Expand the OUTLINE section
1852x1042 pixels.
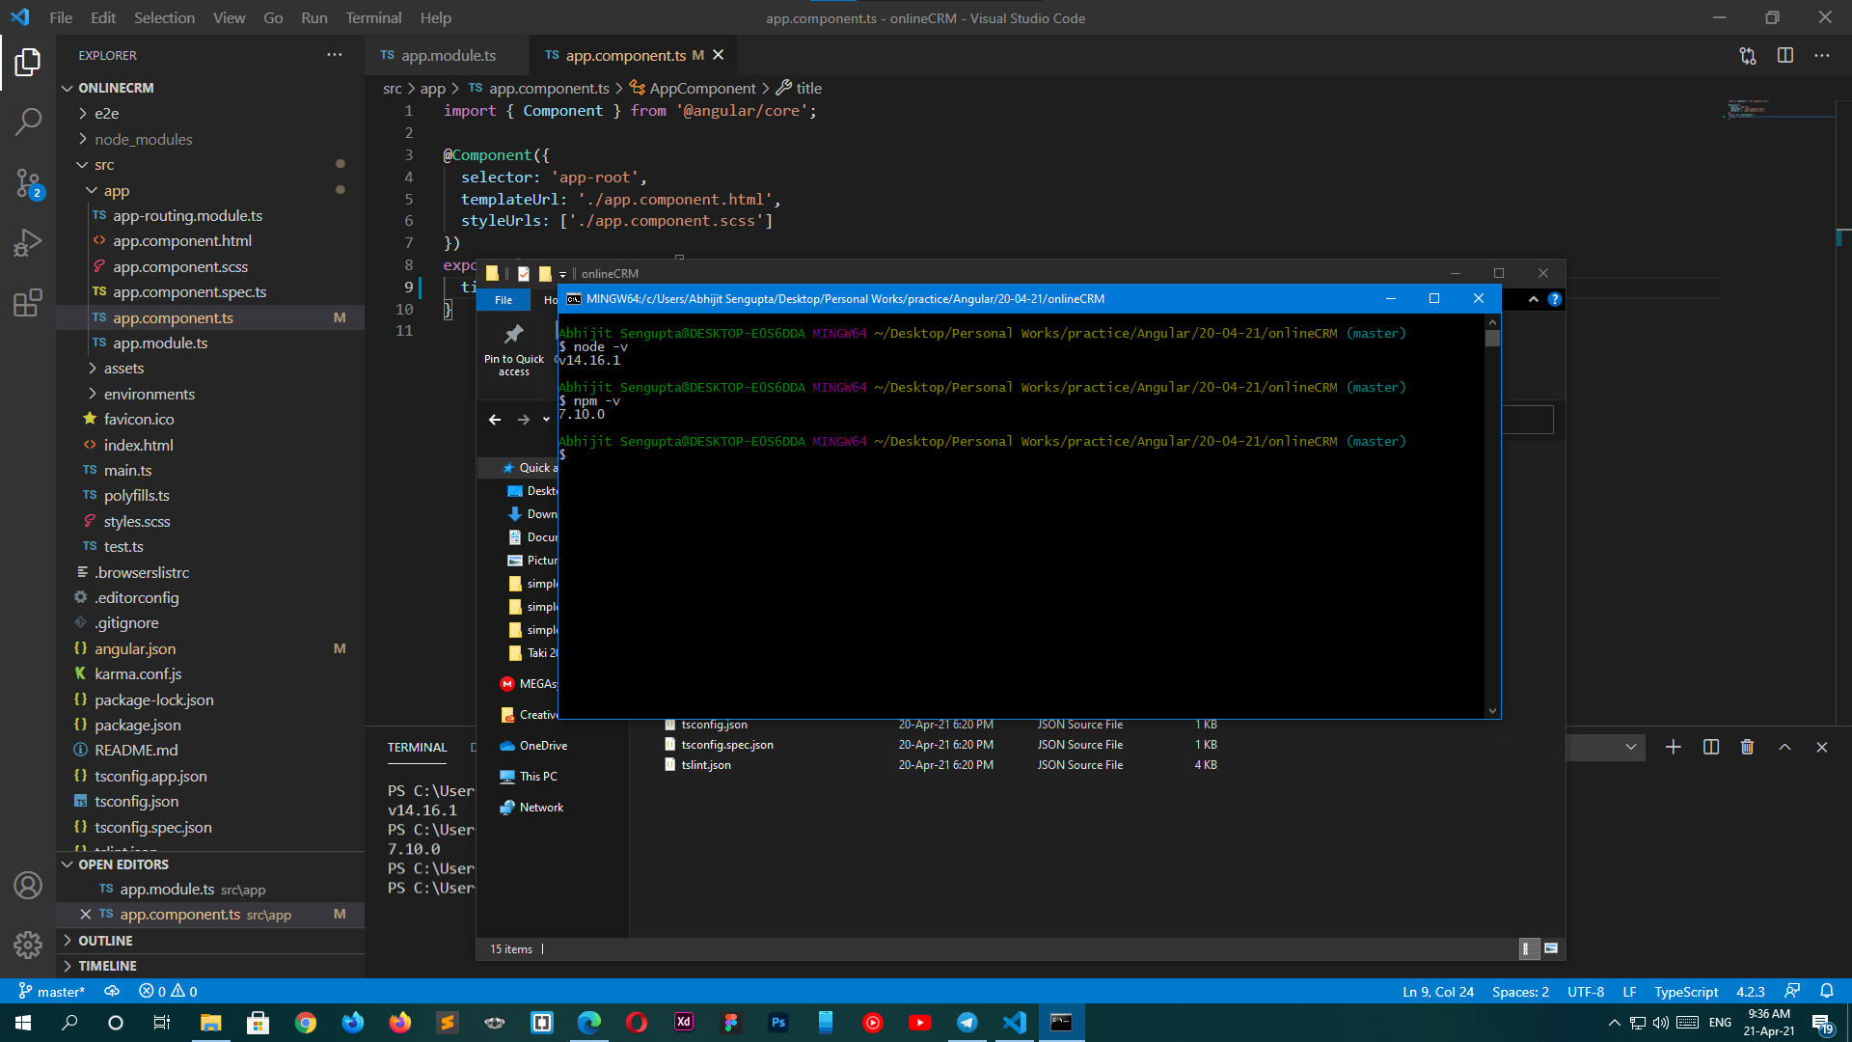[x=105, y=941]
